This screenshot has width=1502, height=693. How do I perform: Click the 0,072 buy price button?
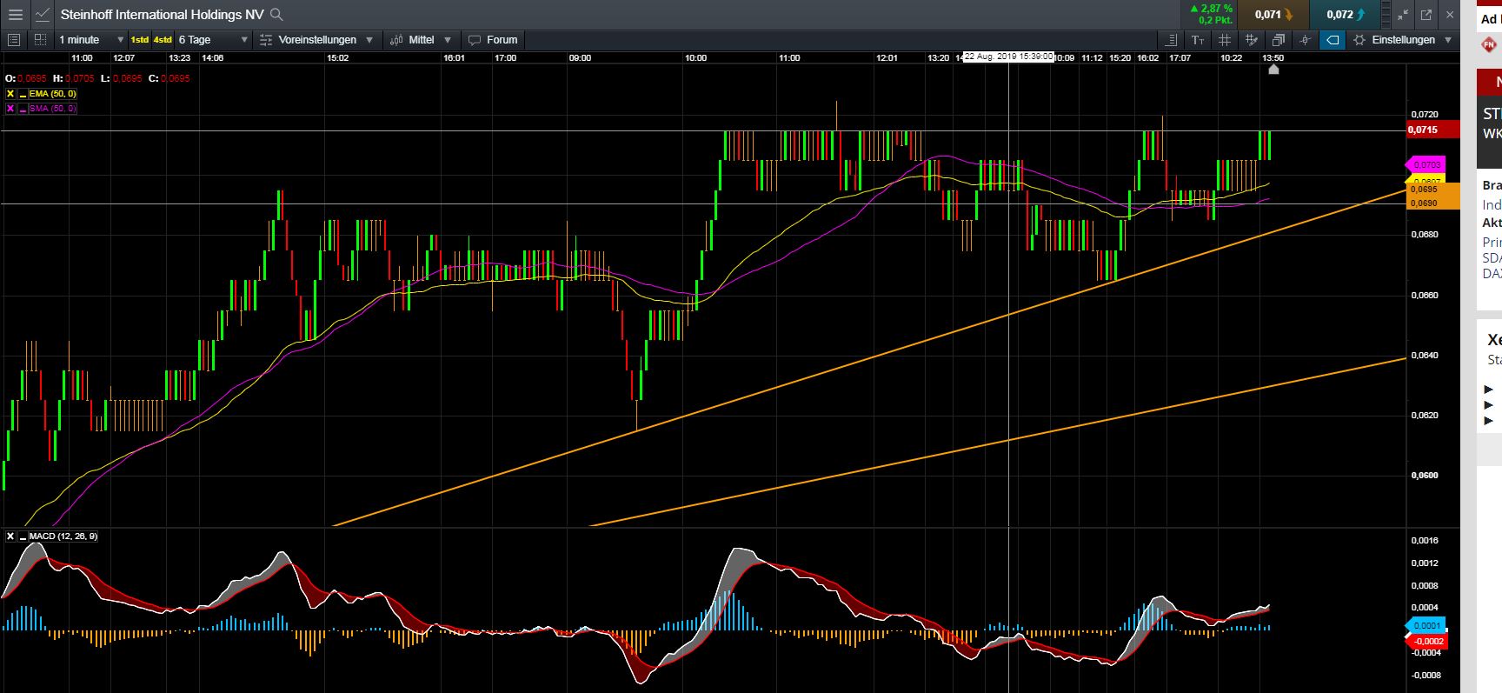pyautogui.click(x=1345, y=15)
